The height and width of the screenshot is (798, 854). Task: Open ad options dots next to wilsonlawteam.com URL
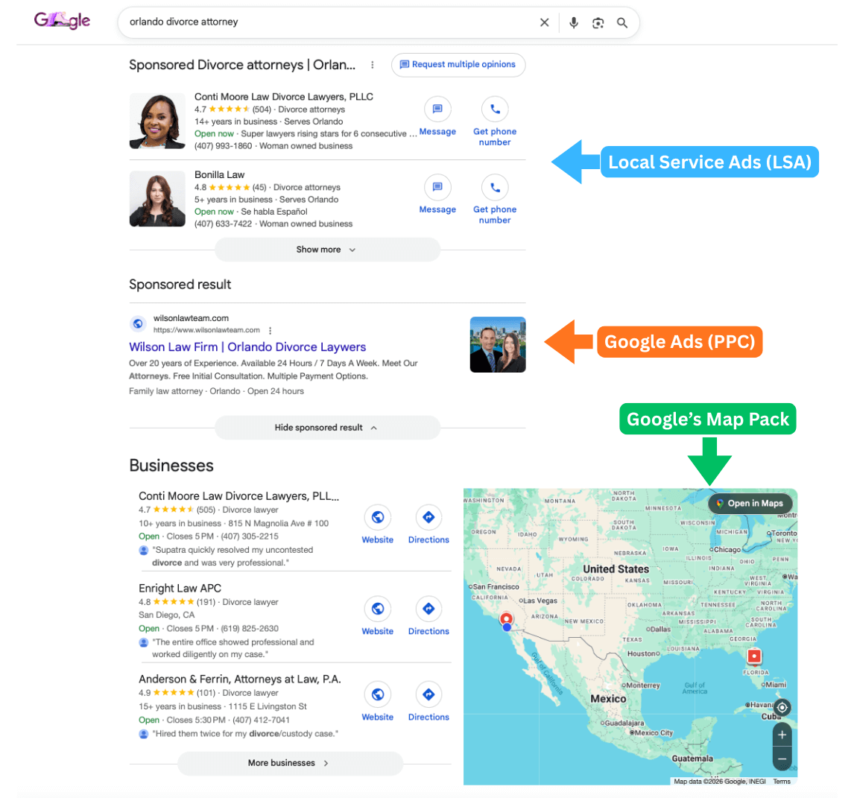click(x=271, y=331)
